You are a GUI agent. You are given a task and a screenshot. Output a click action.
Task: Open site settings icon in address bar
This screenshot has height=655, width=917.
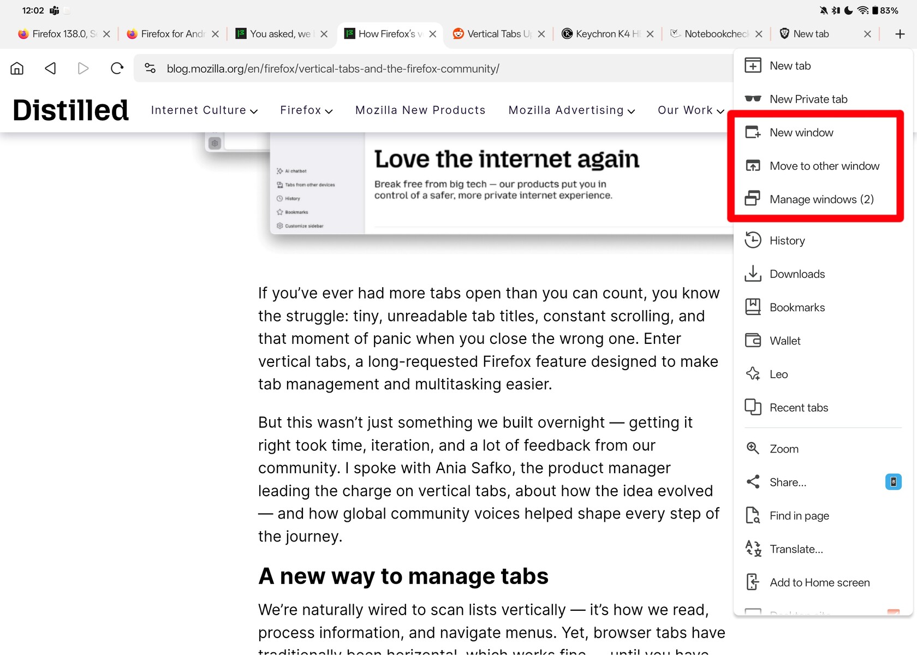150,68
